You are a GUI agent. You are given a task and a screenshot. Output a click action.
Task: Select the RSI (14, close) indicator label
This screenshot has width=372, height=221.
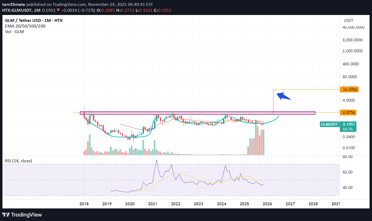[18, 161]
